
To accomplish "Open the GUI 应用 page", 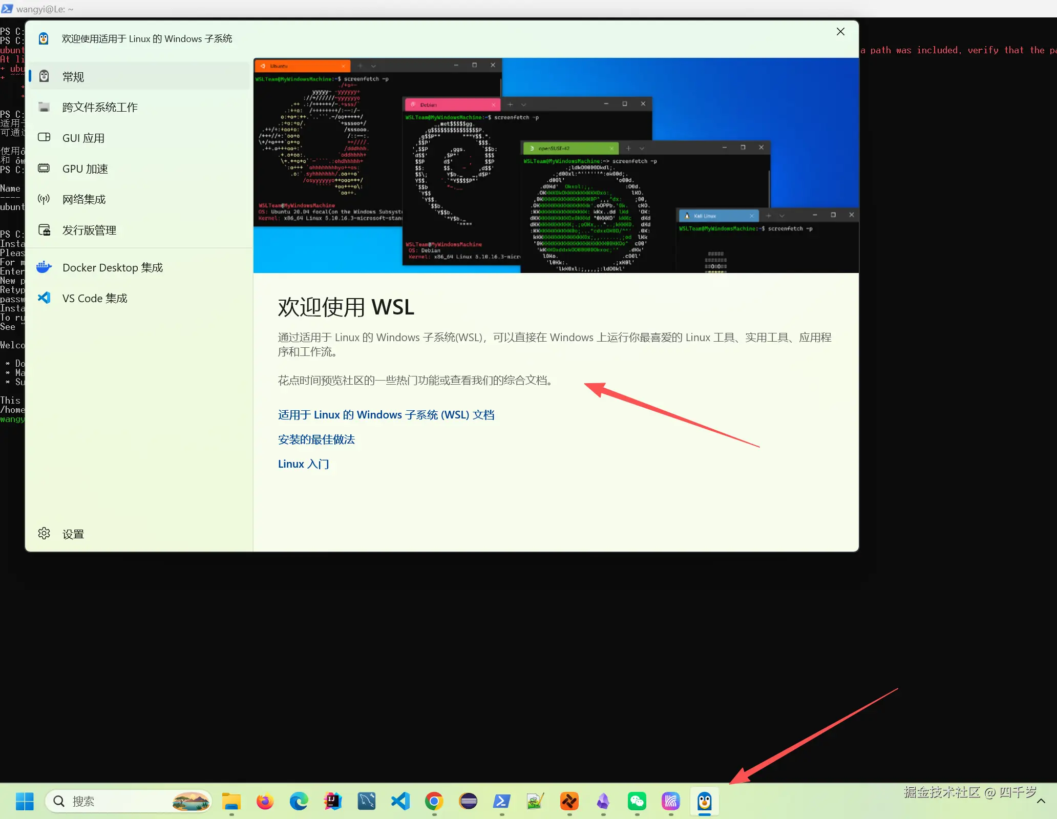I will (x=83, y=138).
